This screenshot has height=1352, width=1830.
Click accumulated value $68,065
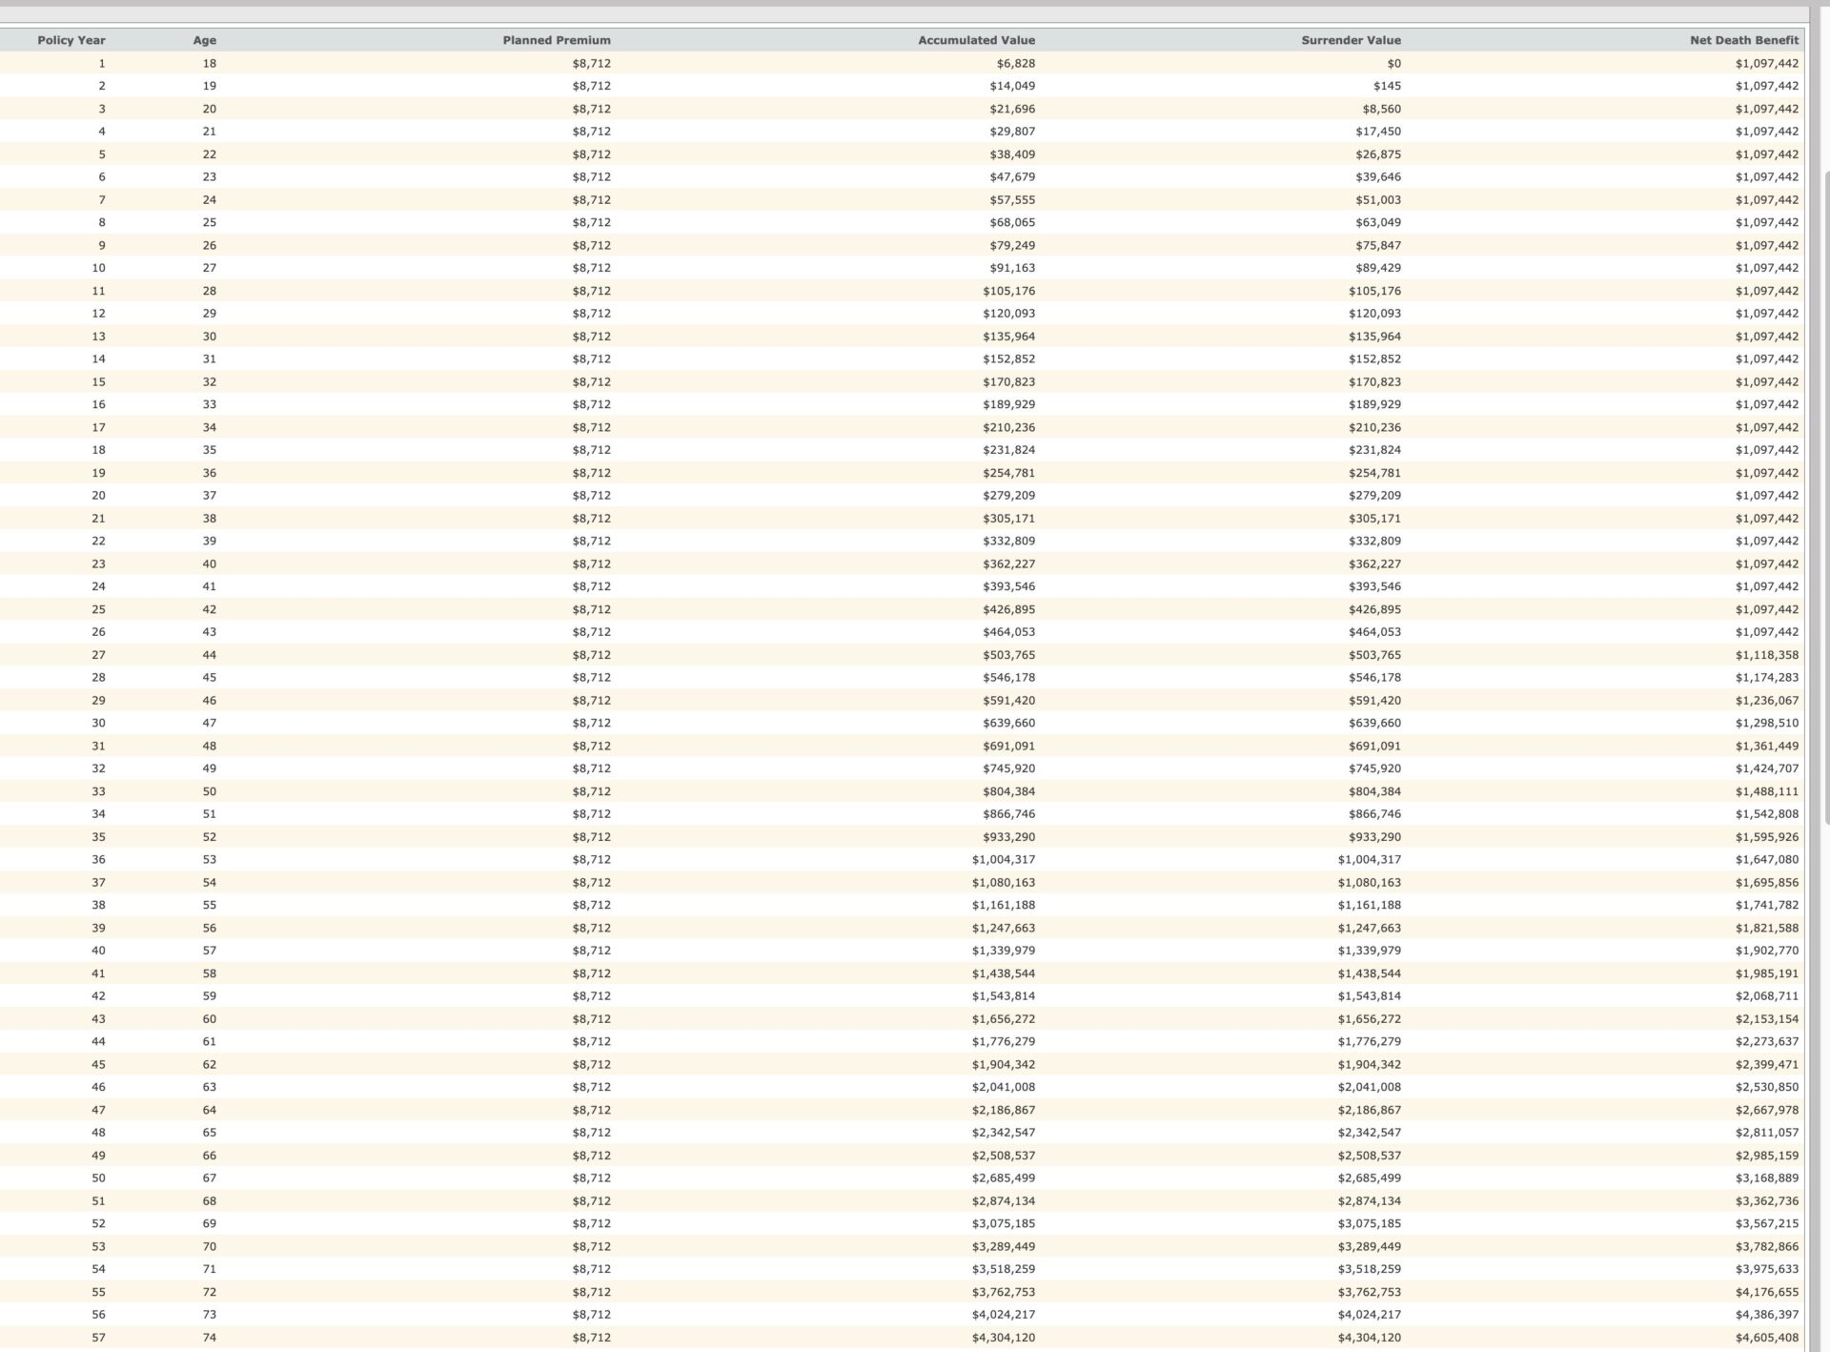1012,222
